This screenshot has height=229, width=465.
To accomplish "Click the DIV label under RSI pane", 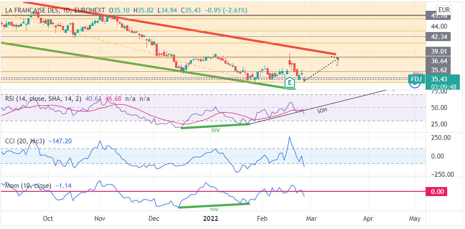I will coord(215,130).
